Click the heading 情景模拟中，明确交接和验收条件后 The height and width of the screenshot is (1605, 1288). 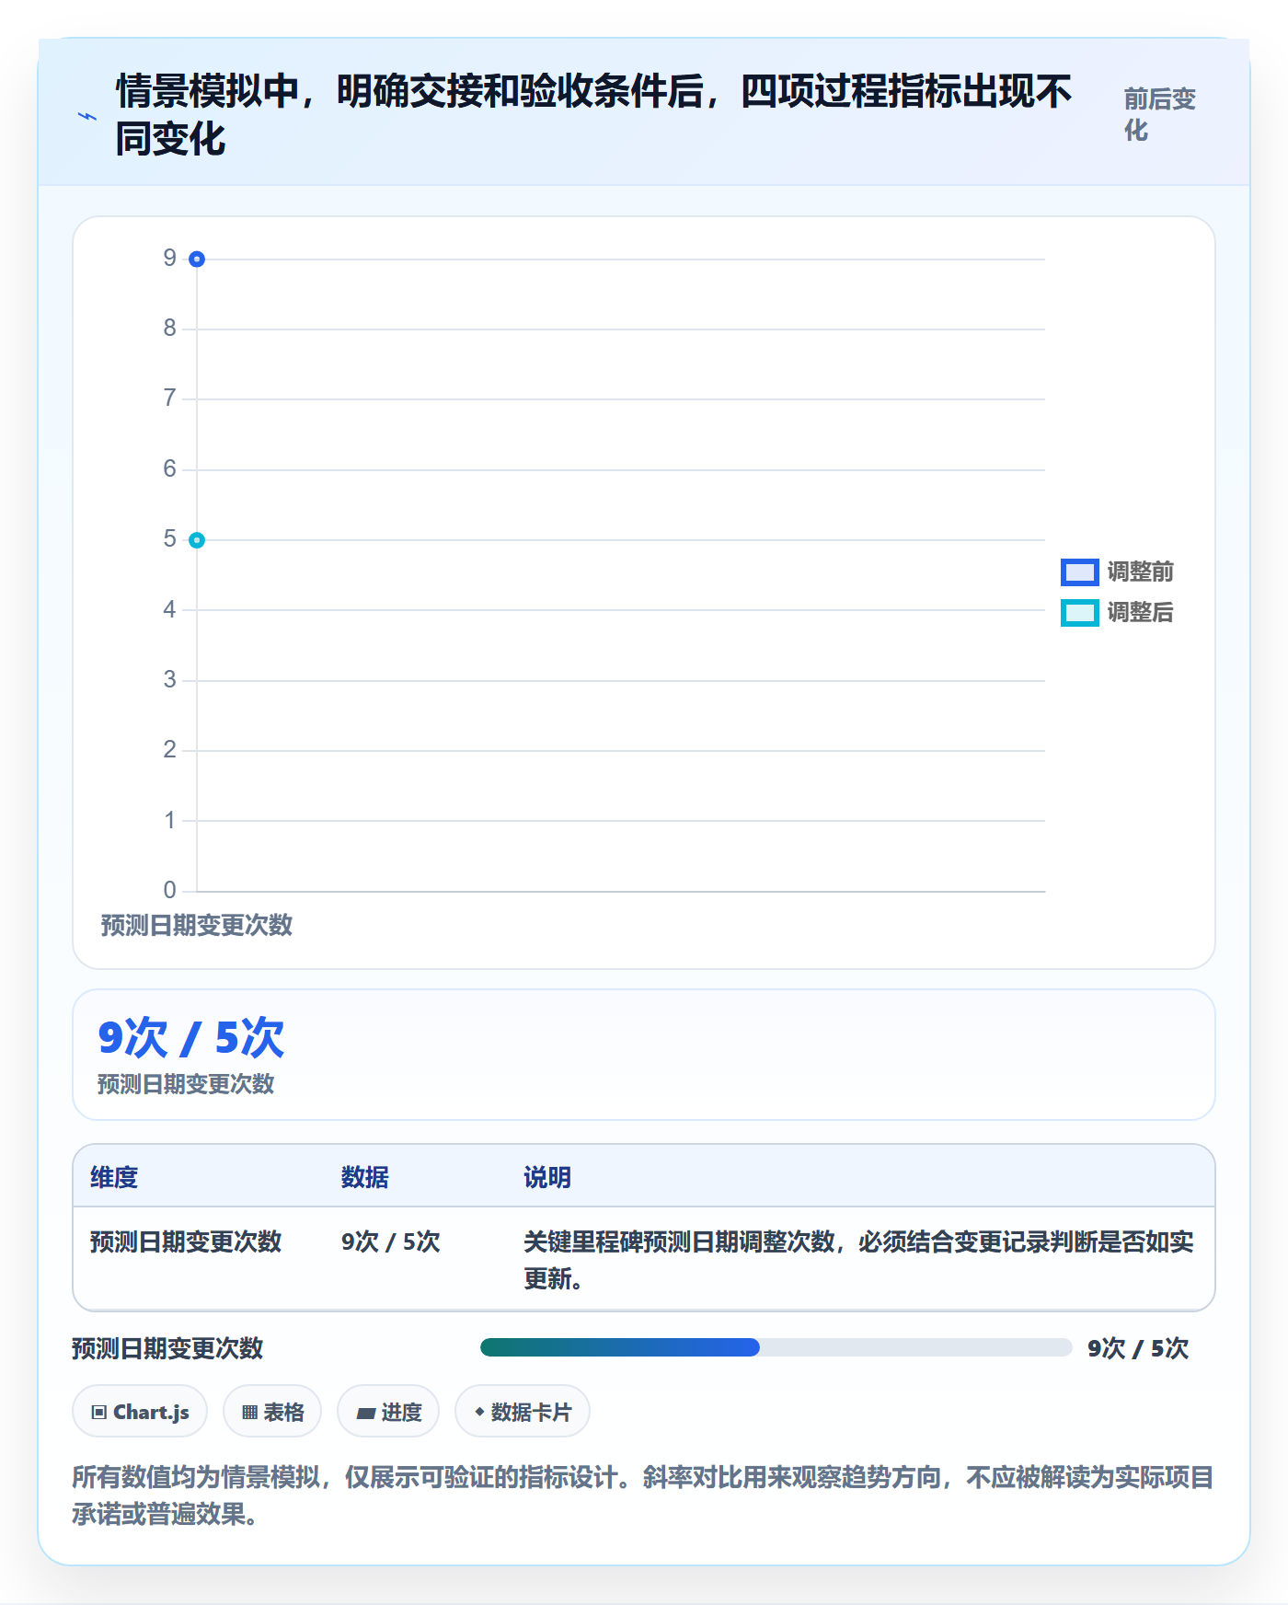click(x=593, y=115)
